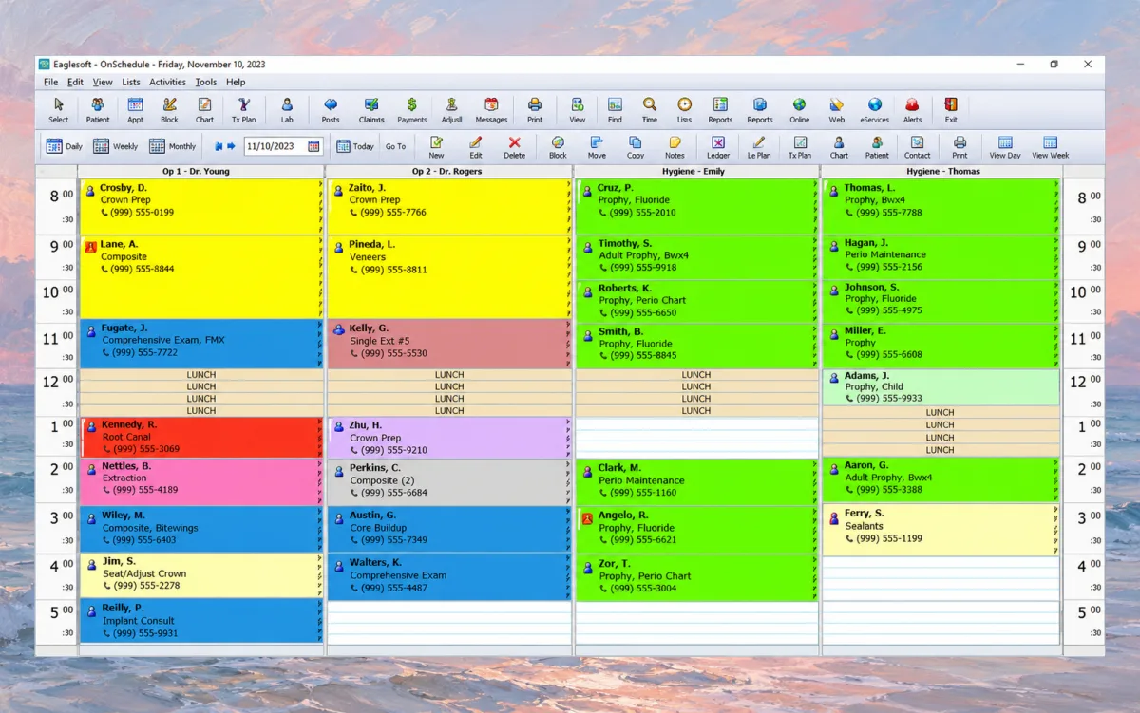Jump to Today's schedule

[x=355, y=146]
